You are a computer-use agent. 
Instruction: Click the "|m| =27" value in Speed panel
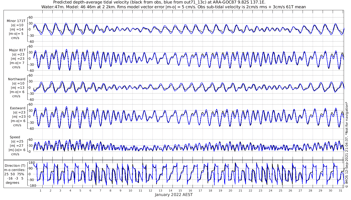(17, 146)
